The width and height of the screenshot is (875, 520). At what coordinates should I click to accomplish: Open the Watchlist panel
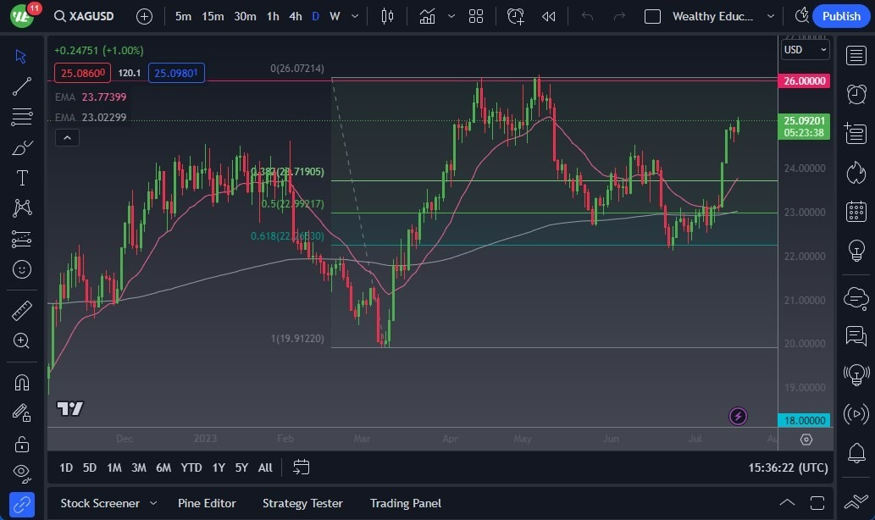click(x=855, y=54)
